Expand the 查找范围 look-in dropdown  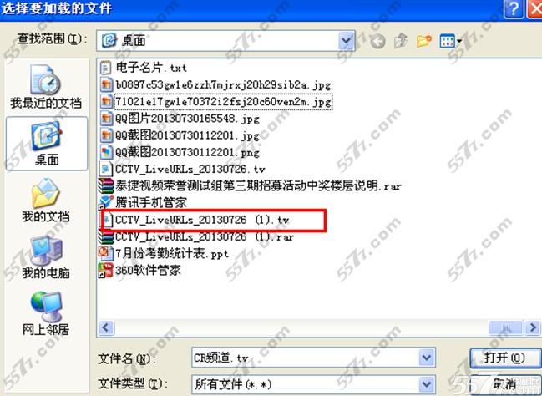(346, 41)
